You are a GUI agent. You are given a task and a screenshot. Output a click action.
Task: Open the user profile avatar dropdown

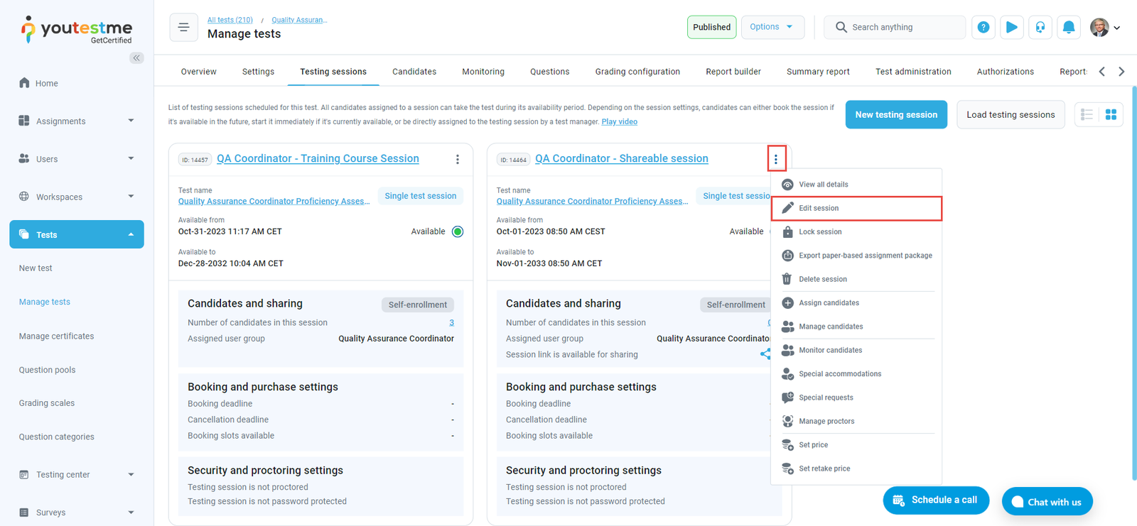coord(1105,28)
